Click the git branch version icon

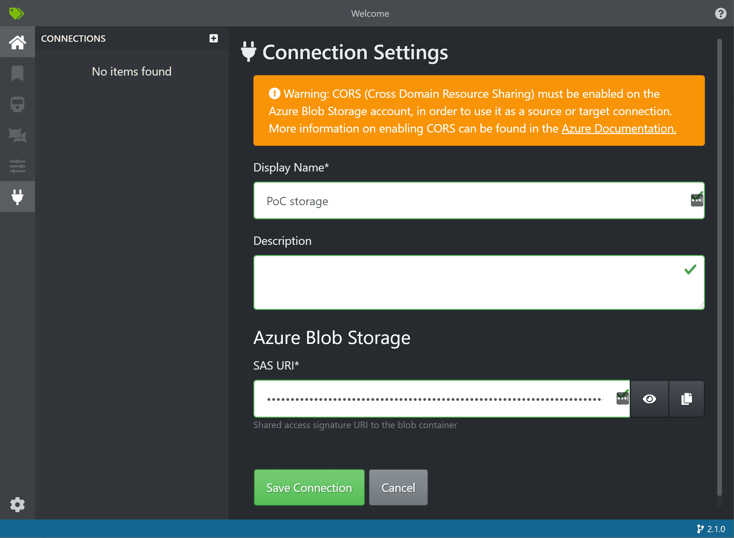(x=700, y=529)
